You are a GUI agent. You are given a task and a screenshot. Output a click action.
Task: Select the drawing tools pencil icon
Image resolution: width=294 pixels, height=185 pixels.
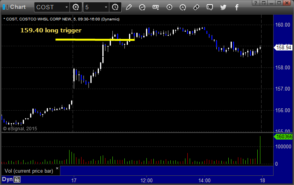tap(129, 7)
